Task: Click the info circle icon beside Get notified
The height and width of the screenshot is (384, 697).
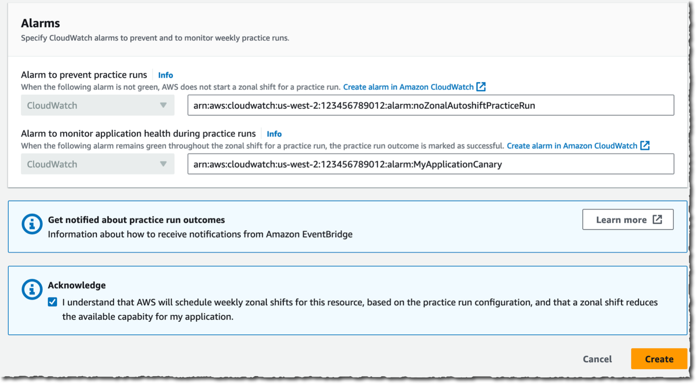Action: 32,224
